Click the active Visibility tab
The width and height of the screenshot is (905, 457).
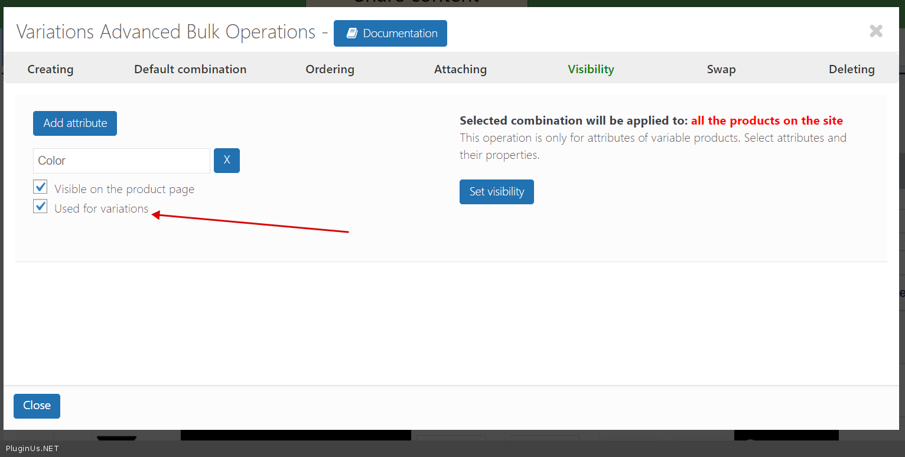point(591,69)
